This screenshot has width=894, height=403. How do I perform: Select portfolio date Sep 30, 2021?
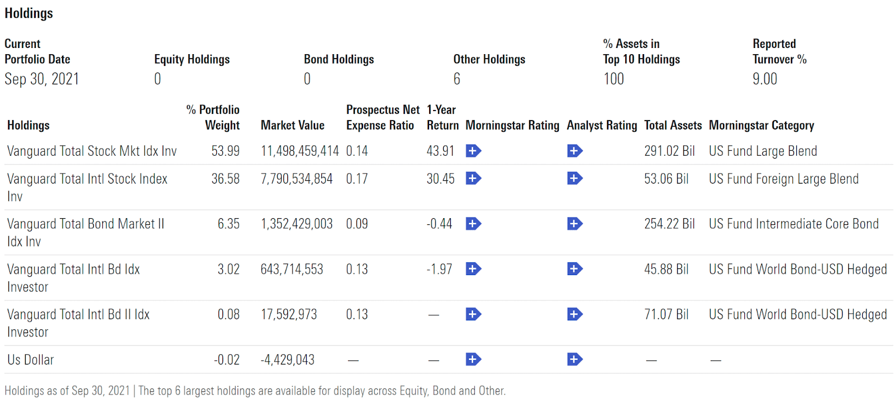[x=42, y=79]
